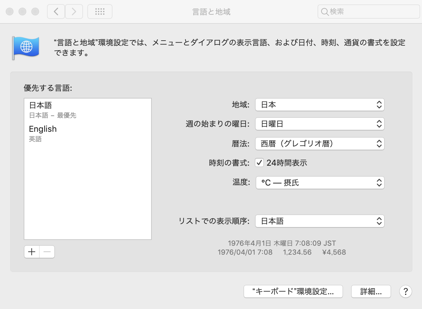Toggle the 24時間表示 checkbox
The height and width of the screenshot is (309, 422).
[x=259, y=163]
